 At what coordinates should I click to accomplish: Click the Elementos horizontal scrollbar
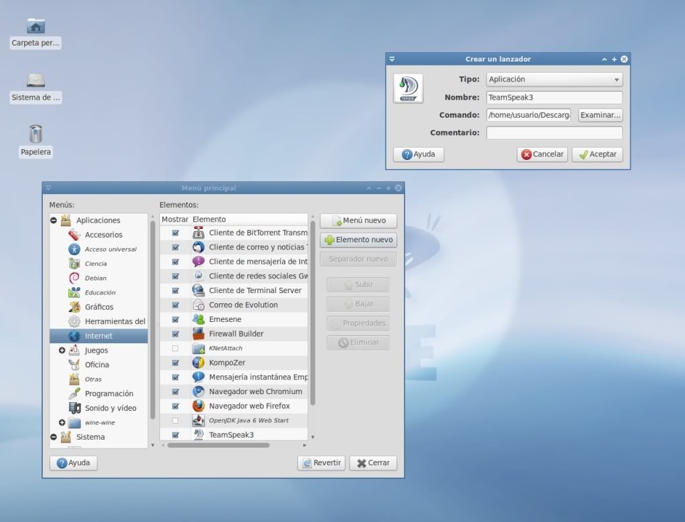click(x=218, y=445)
